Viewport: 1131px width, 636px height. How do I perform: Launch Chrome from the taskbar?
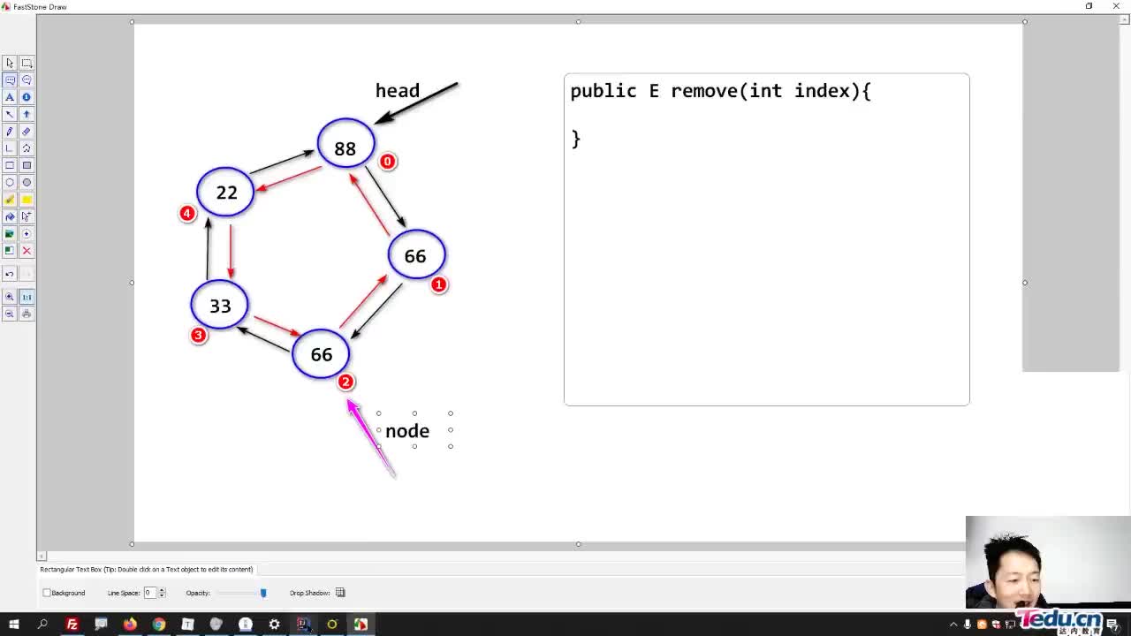click(x=159, y=625)
